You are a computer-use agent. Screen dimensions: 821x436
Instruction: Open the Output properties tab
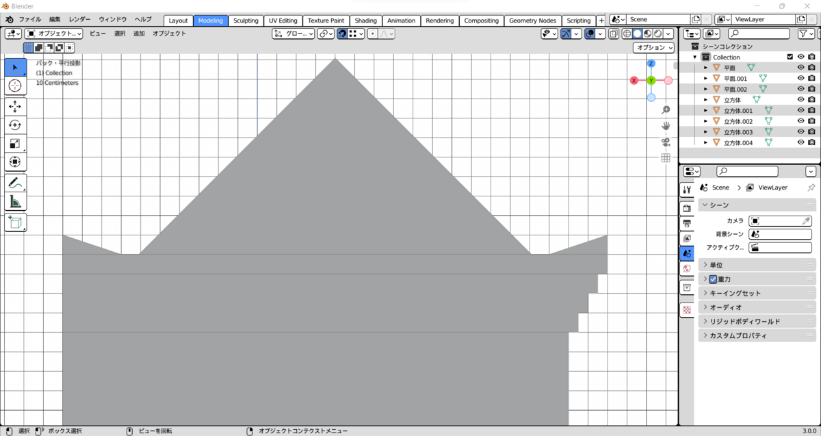(687, 223)
